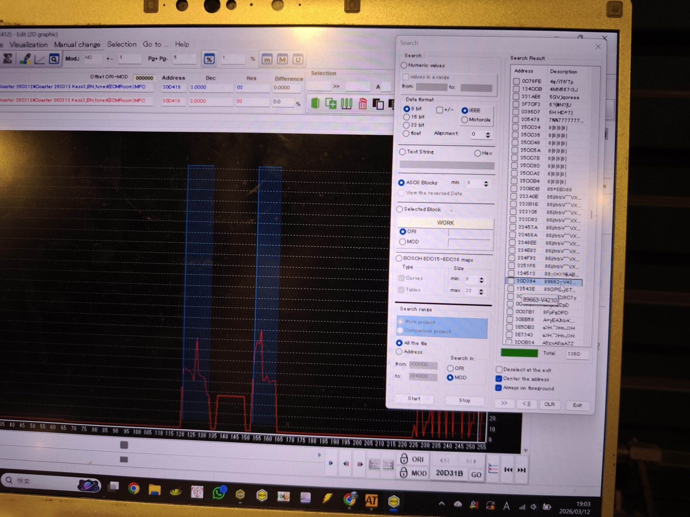
Task: Click the red trash delete selection icon
Action: coord(363,104)
